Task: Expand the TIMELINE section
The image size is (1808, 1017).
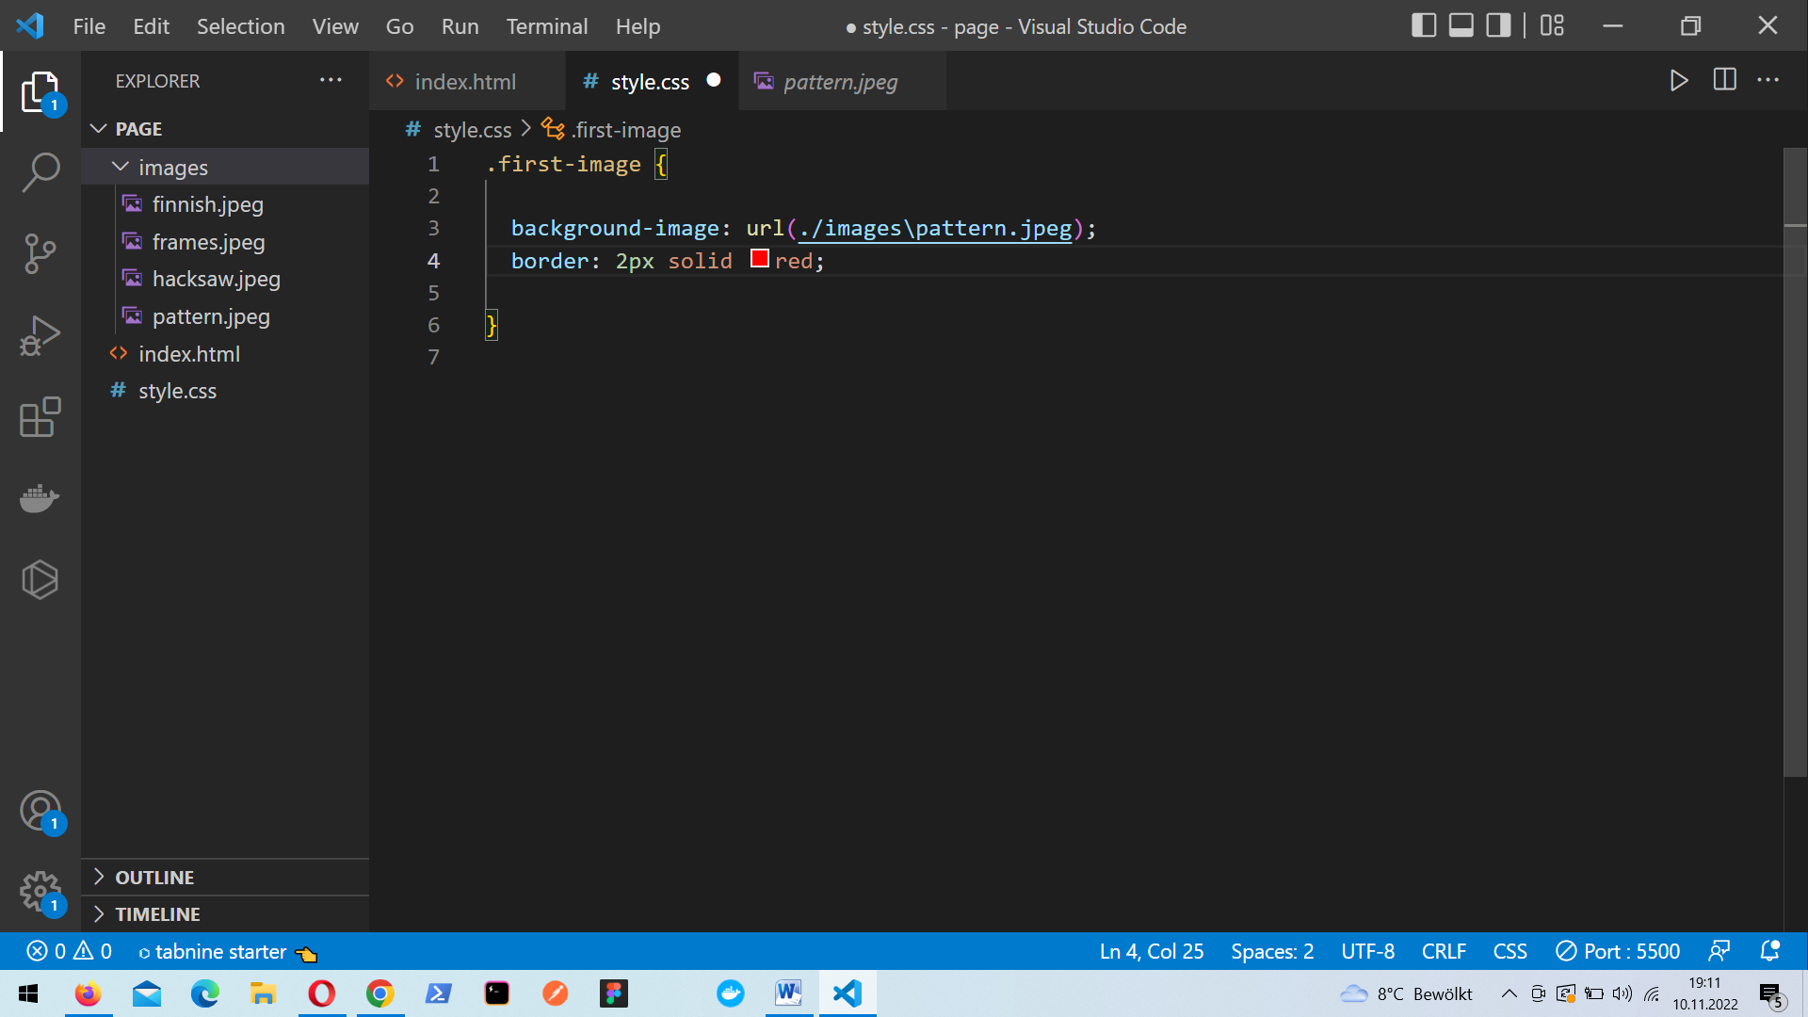Action: point(225,913)
